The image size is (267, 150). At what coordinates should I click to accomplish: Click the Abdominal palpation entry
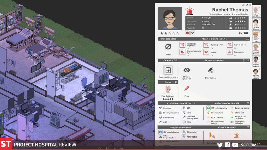coord(238,122)
